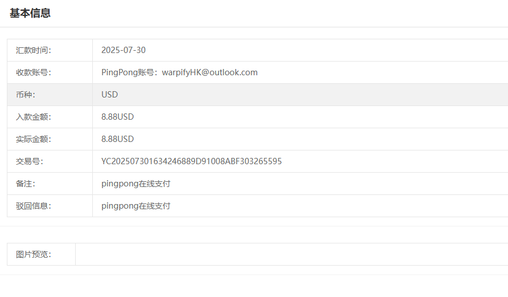Click the 备注 value pingpong在线支付
Viewport: 508px width, 297px height.
tap(136, 184)
